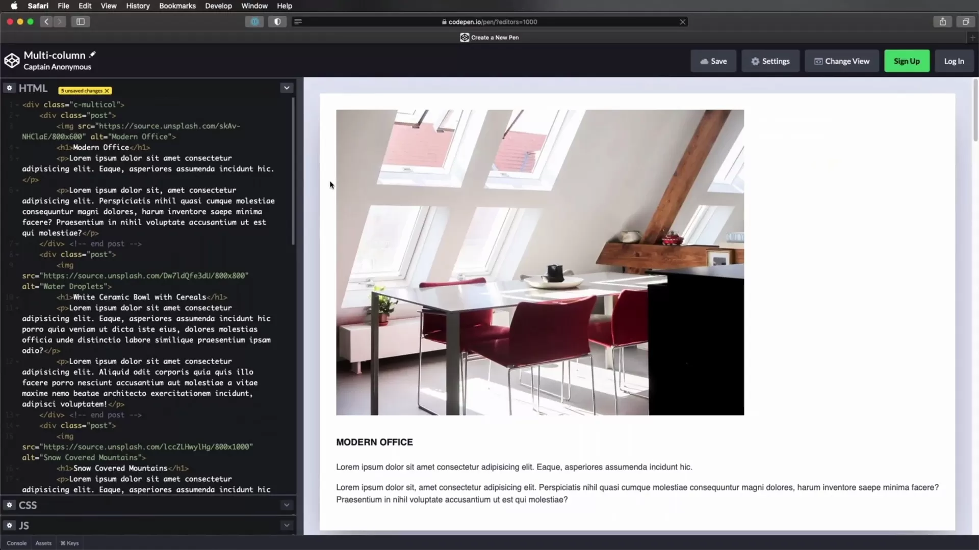This screenshot has width=979, height=550.
Task: Clear the address bar with its X button
Action: (x=683, y=22)
